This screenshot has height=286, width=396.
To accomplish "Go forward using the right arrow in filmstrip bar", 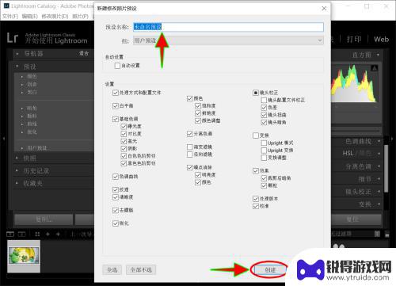I will [58, 234].
